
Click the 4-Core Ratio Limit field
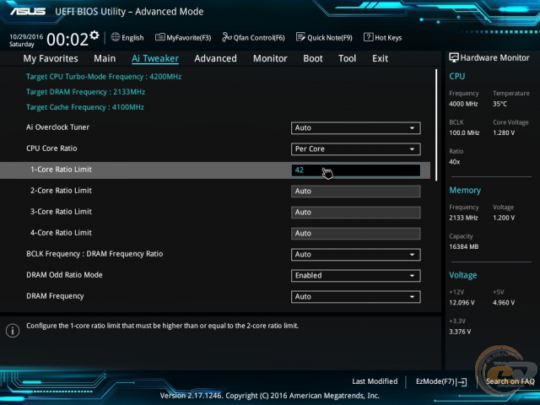click(356, 234)
